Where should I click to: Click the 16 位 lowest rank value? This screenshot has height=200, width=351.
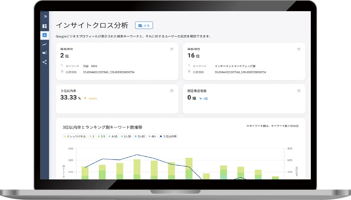point(193,55)
